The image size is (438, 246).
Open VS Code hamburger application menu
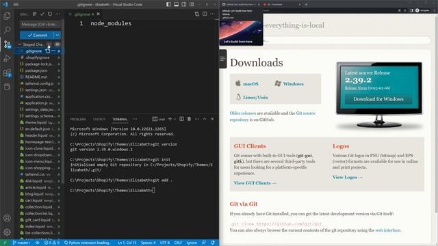point(16,5)
